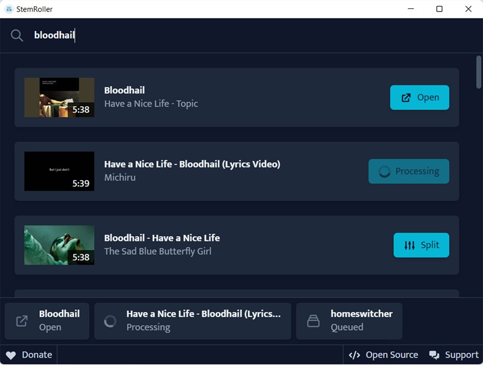This screenshot has height=379, width=483.
Task: Click the search magnifier icon
Action: coord(16,35)
